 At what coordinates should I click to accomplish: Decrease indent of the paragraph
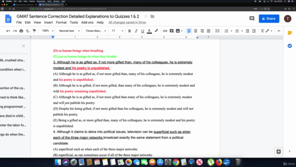tap(247, 31)
